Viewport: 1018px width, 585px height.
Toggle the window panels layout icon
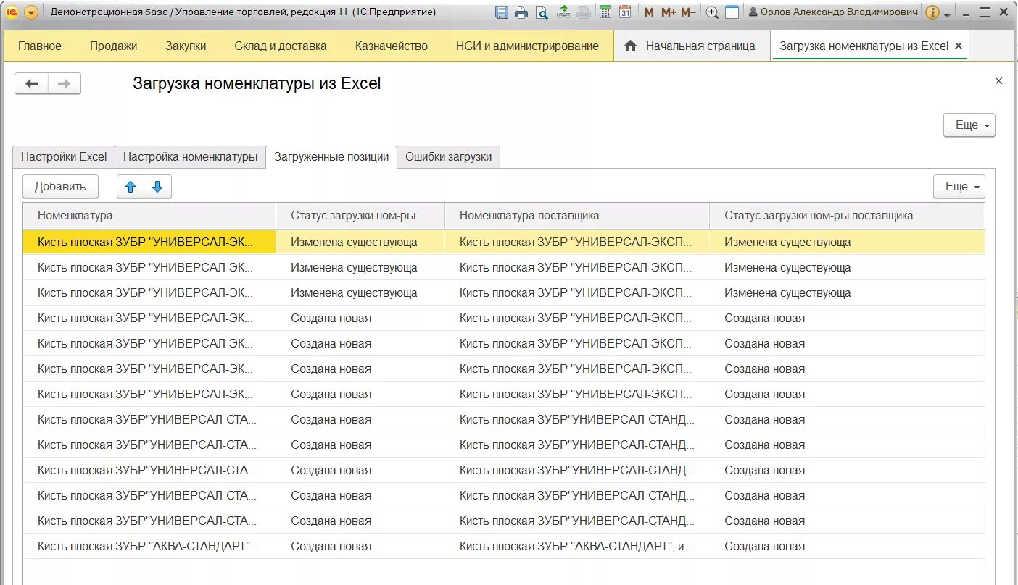coord(732,12)
